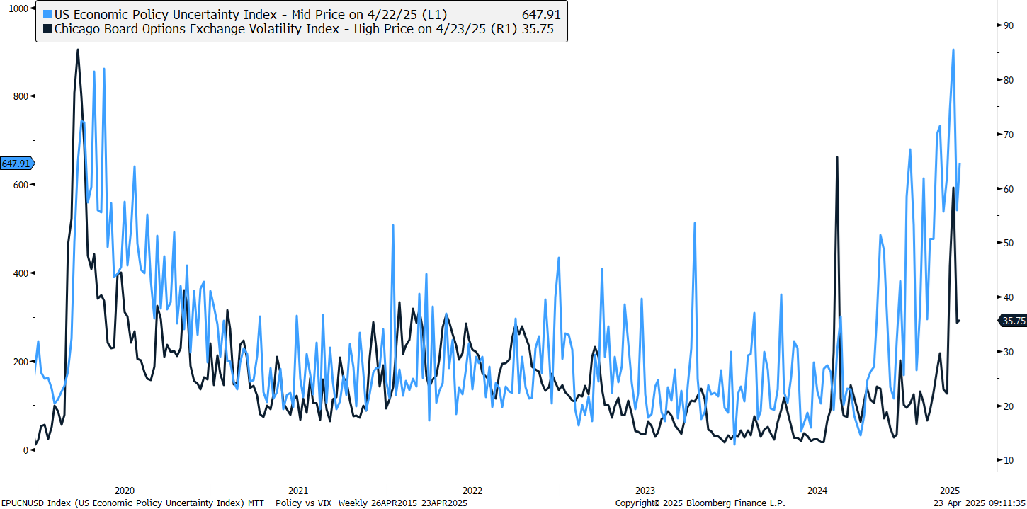Click the 2022 year label on time axis
Image resolution: width=1027 pixels, height=509 pixels.
click(472, 491)
